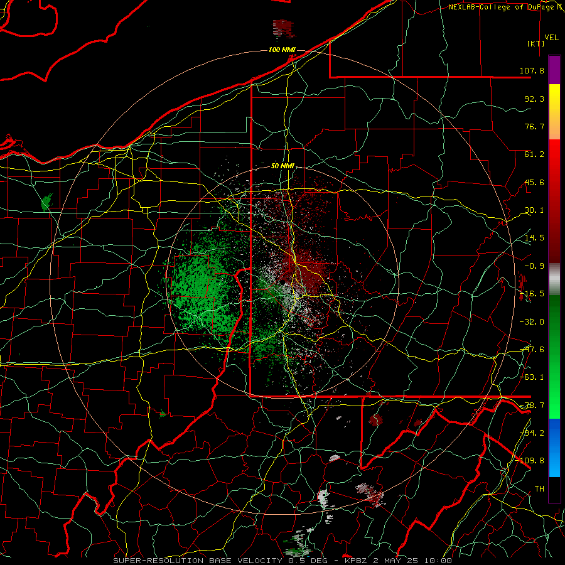Click the blue segment of color scale

point(554,448)
